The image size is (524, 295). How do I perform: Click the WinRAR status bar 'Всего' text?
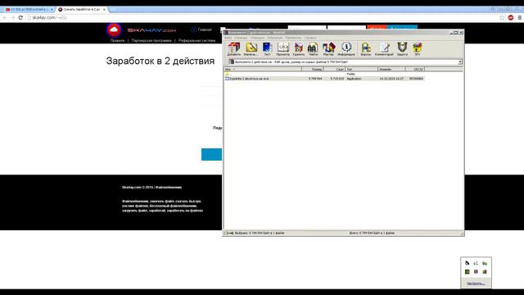pos(372,233)
